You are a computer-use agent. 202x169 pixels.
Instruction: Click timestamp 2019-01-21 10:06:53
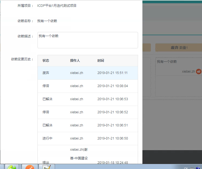(113, 99)
